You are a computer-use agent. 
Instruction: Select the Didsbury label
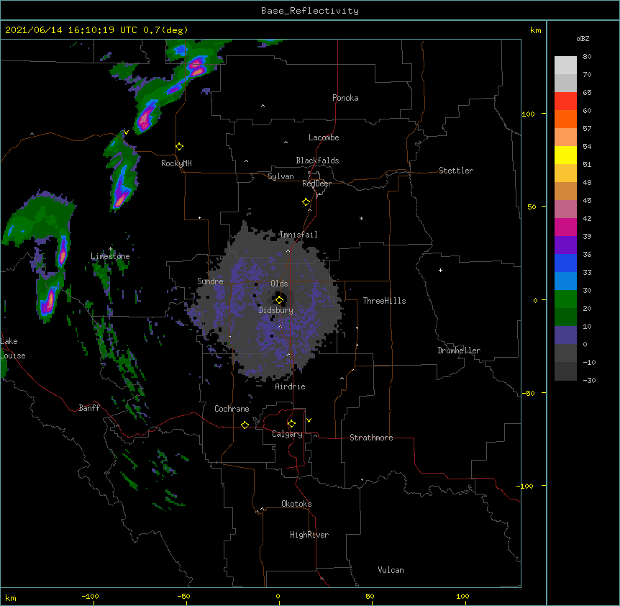(276, 310)
